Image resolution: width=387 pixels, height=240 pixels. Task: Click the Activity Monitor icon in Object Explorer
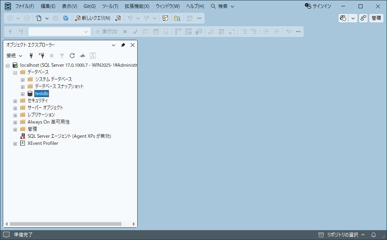[x=82, y=56]
